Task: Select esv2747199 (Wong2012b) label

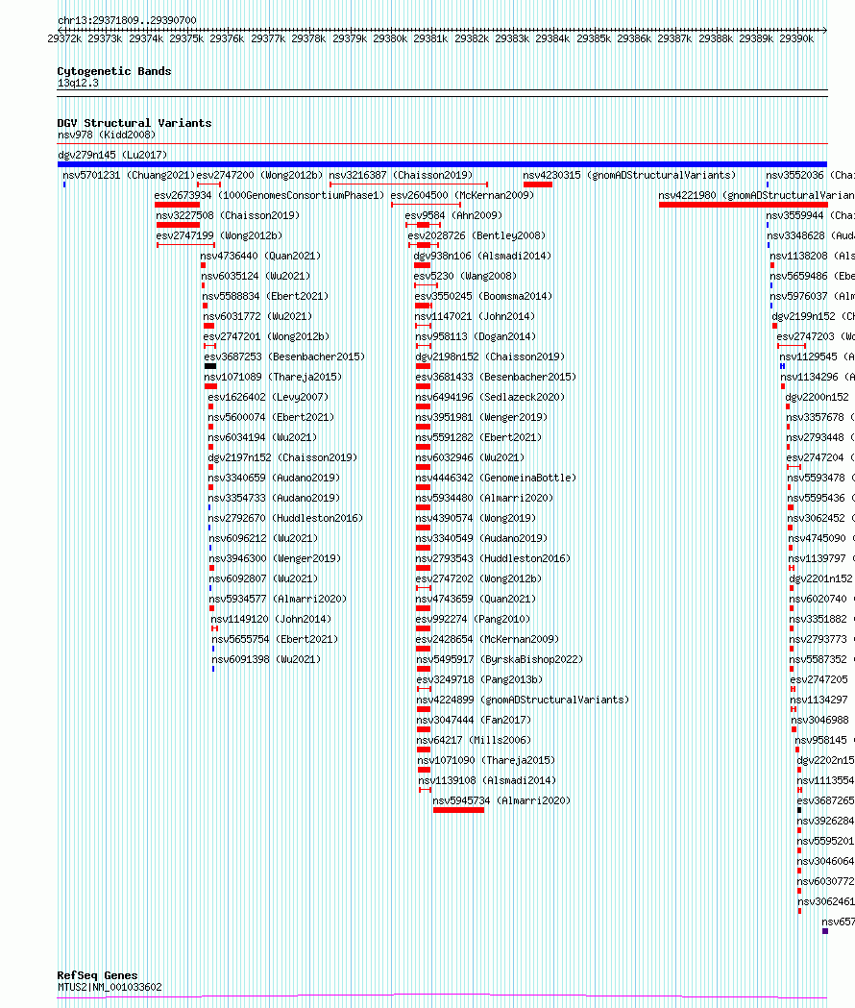Action: point(219,236)
